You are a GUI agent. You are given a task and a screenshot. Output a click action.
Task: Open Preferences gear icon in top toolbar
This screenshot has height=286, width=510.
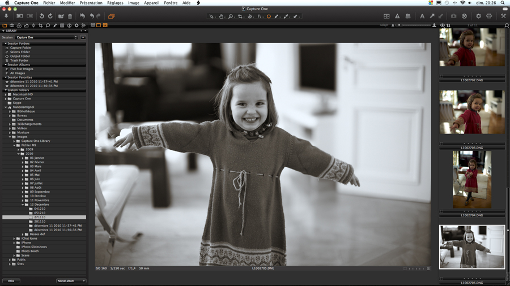[x=478, y=16]
